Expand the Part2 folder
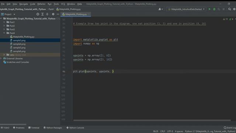 point(4,26)
